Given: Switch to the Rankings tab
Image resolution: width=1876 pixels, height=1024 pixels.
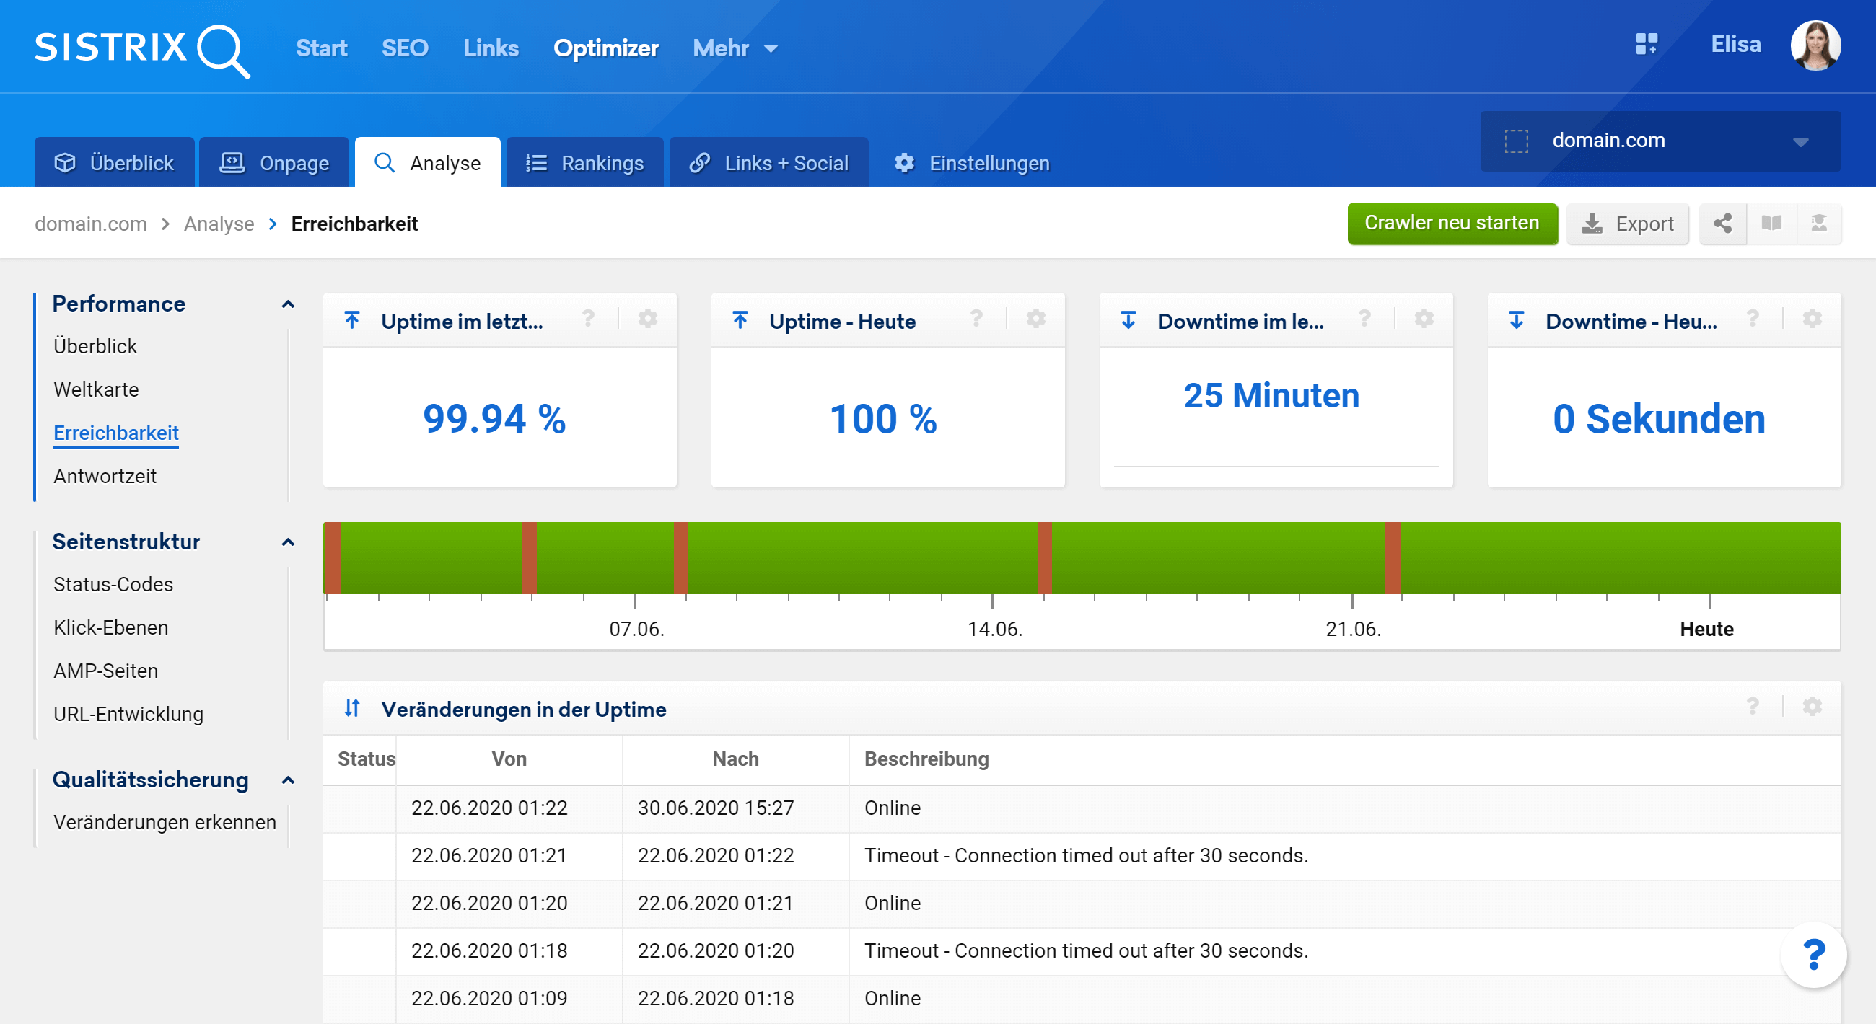Looking at the screenshot, I should [585, 163].
